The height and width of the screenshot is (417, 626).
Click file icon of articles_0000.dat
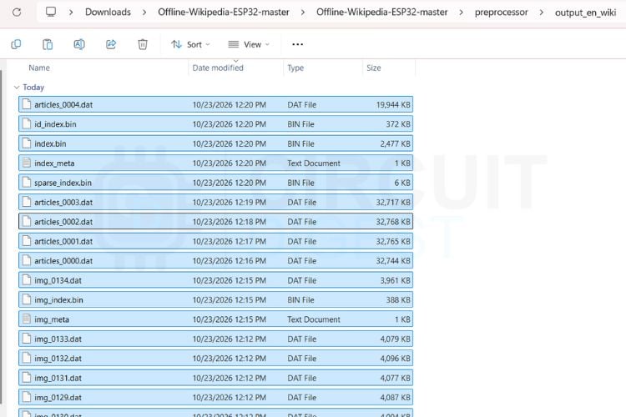tap(27, 260)
